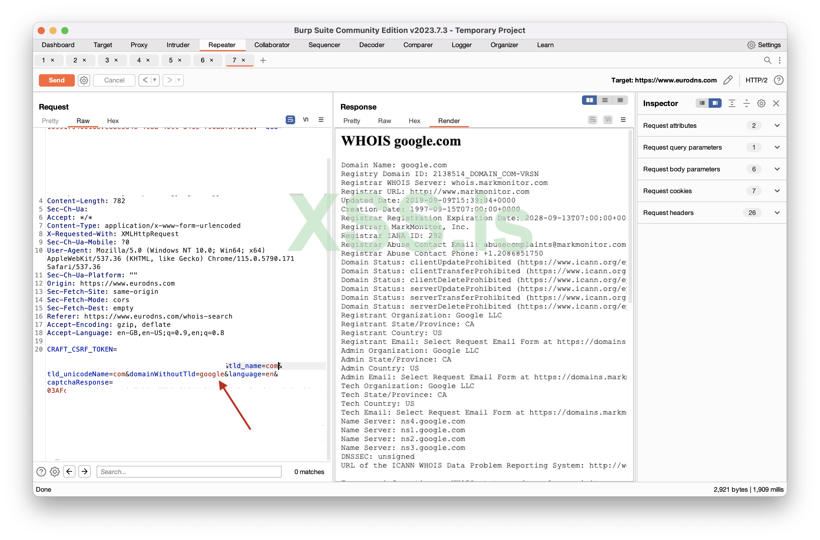Viewport: 820px width, 540px height.
Task: Open the Repeater tab search magnifier
Action: 767,60
